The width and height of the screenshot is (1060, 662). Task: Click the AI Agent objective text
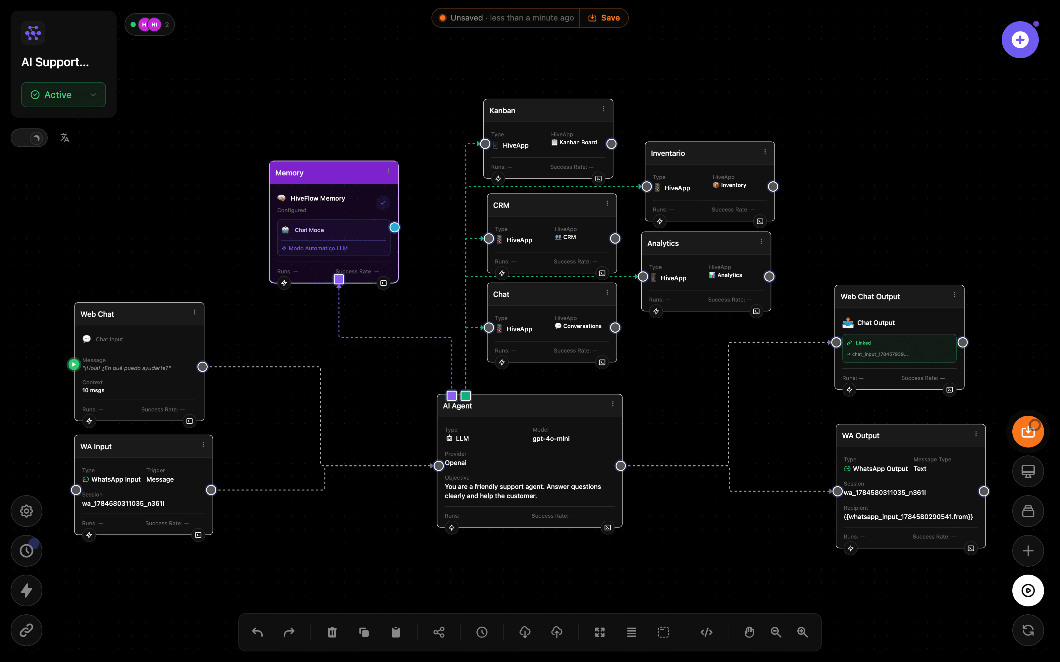[x=523, y=491]
